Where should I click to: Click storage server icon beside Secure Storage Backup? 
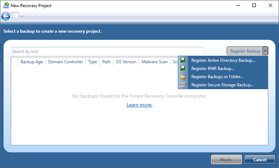183,85
